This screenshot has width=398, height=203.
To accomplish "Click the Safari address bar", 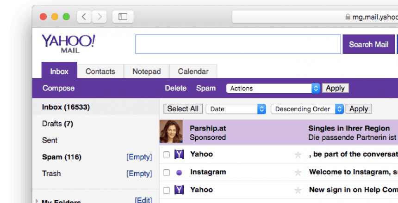I will (315, 17).
